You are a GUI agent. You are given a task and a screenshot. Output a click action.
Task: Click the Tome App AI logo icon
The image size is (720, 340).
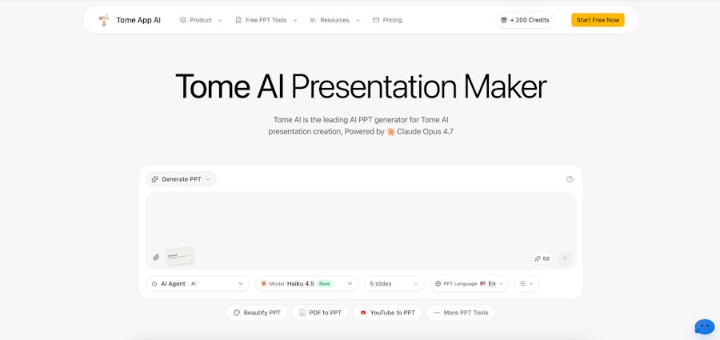[x=104, y=20]
